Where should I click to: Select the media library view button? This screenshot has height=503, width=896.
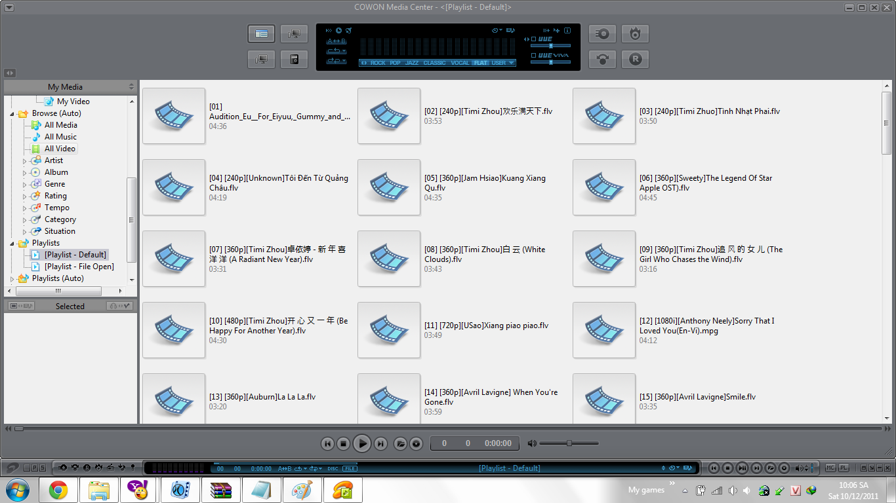pos(261,33)
